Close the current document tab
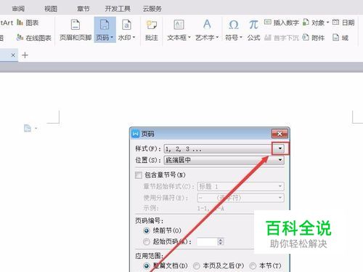 [x=13, y=55]
